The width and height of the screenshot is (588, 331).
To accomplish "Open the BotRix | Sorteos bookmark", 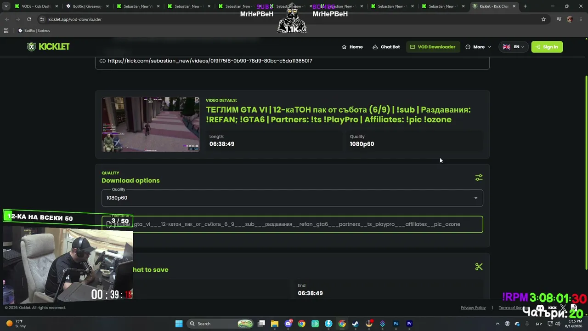I will coord(34,31).
